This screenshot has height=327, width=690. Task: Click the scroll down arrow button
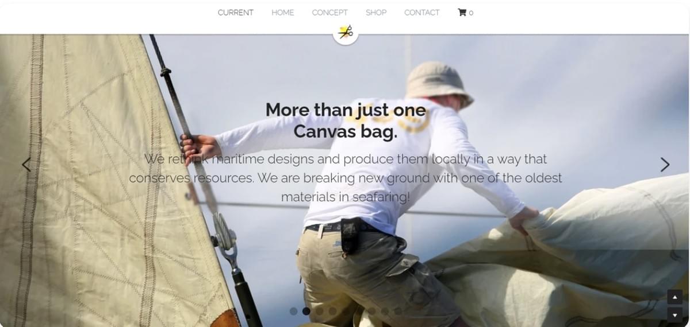[674, 315]
